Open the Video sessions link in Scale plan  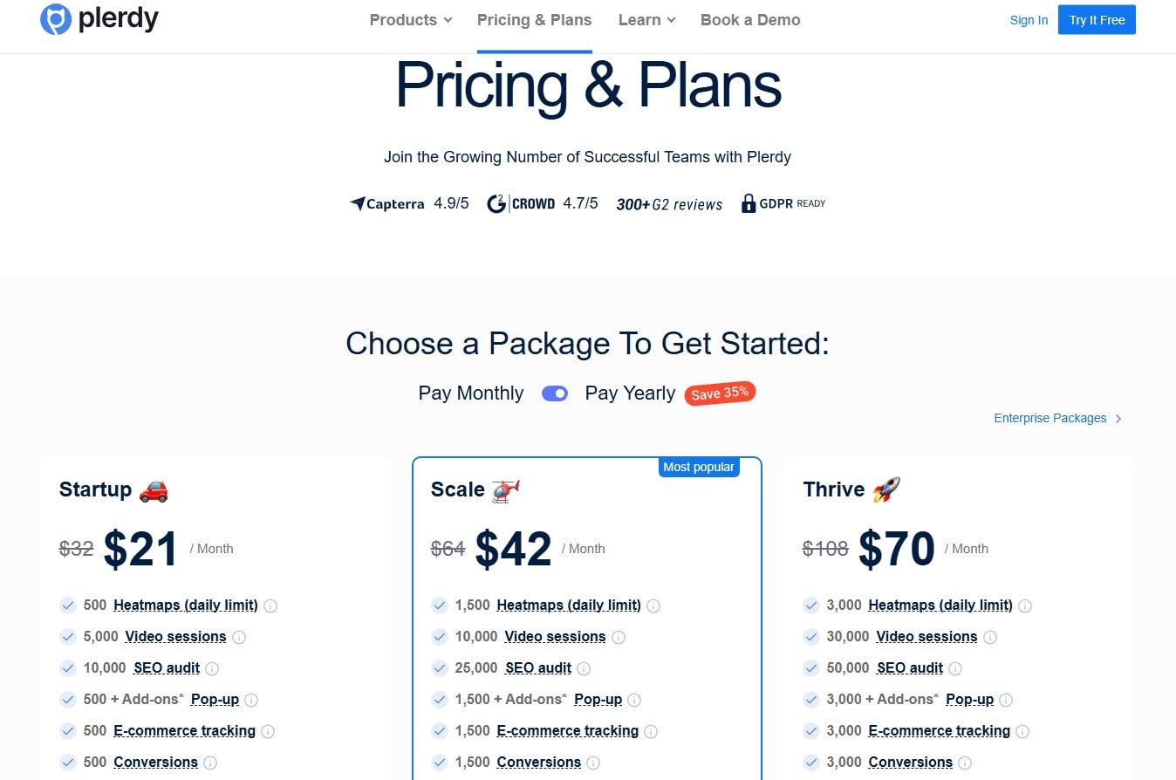click(555, 636)
